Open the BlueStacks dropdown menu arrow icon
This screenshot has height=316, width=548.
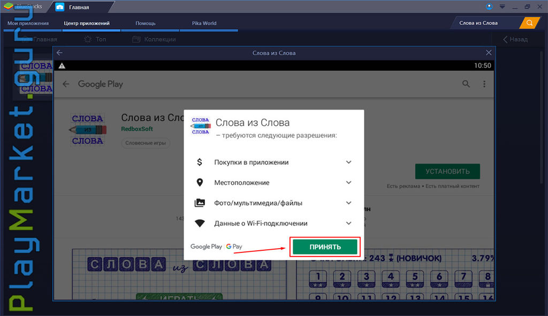coord(502,6)
